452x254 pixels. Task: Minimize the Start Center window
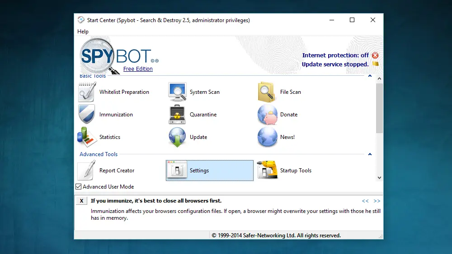(332, 20)
